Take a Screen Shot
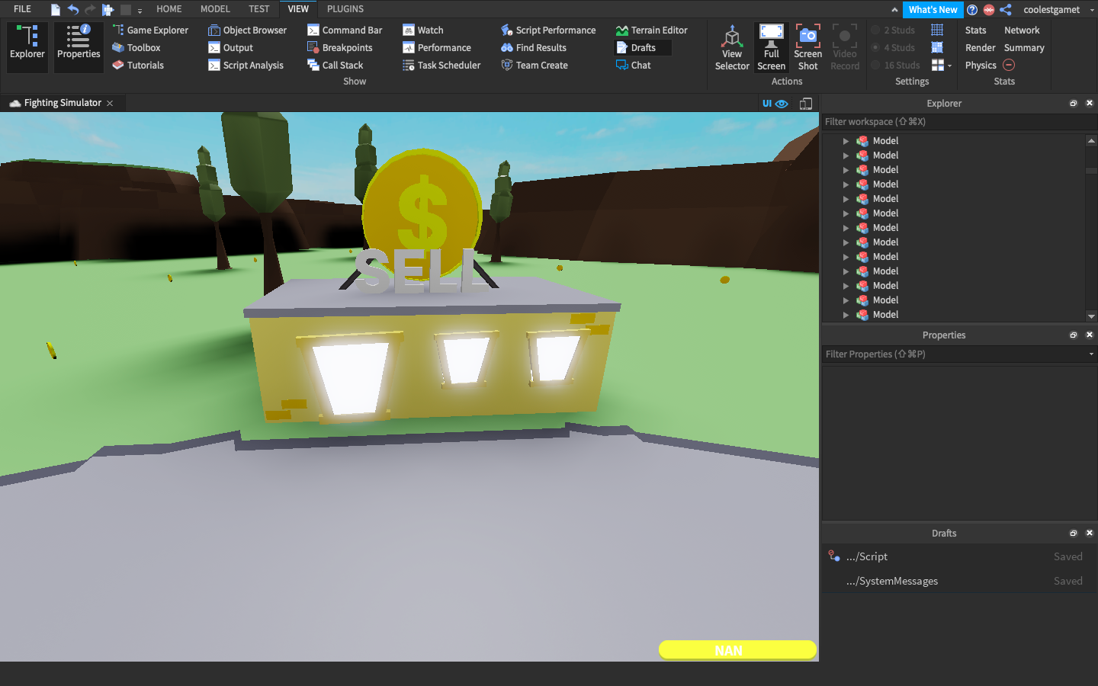 click(x=808, y=48)
